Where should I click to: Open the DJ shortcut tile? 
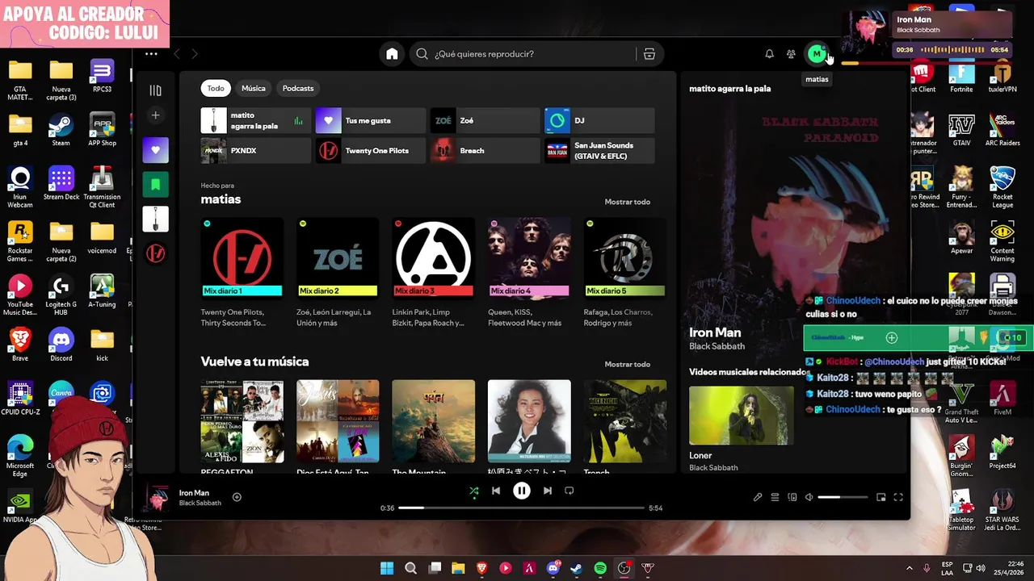pos(599,120)
